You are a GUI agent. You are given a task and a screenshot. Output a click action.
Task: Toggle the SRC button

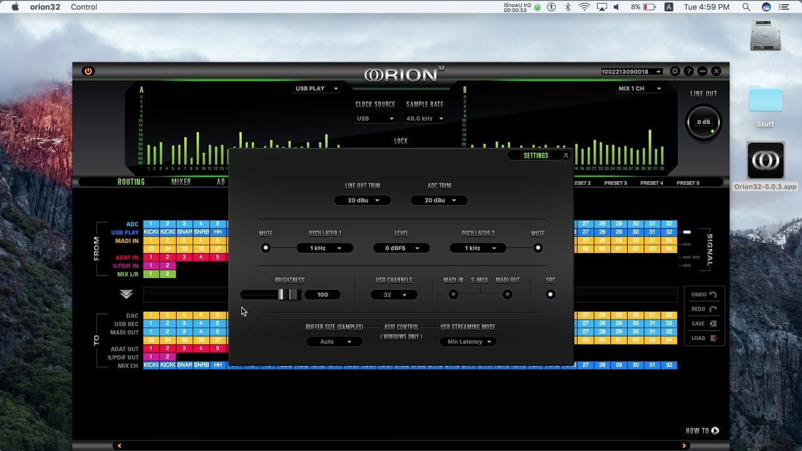click(550, 294)
